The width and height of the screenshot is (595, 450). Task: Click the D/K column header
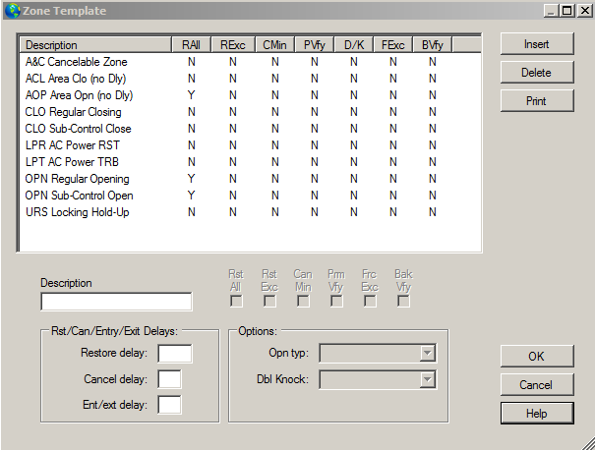coord(354,45)
